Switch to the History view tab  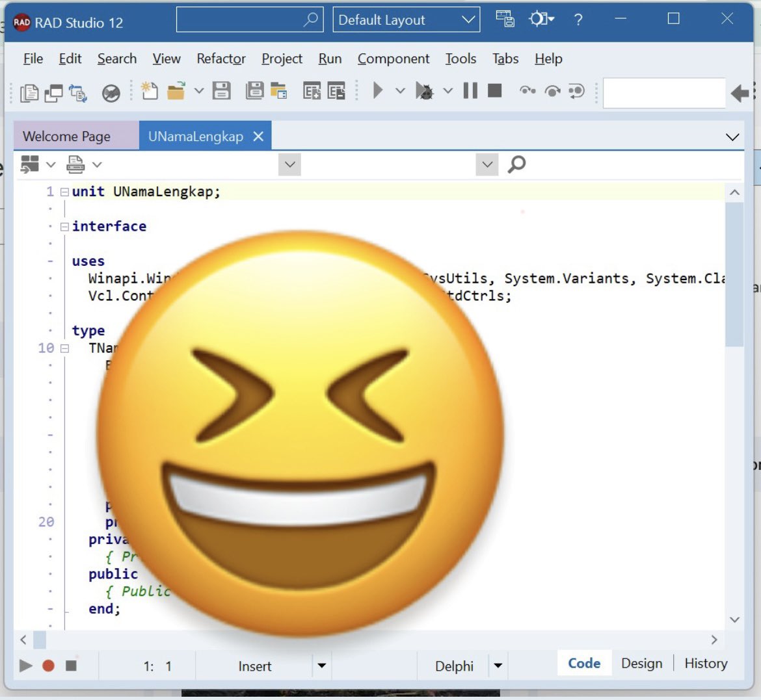(x=706, y=663)
